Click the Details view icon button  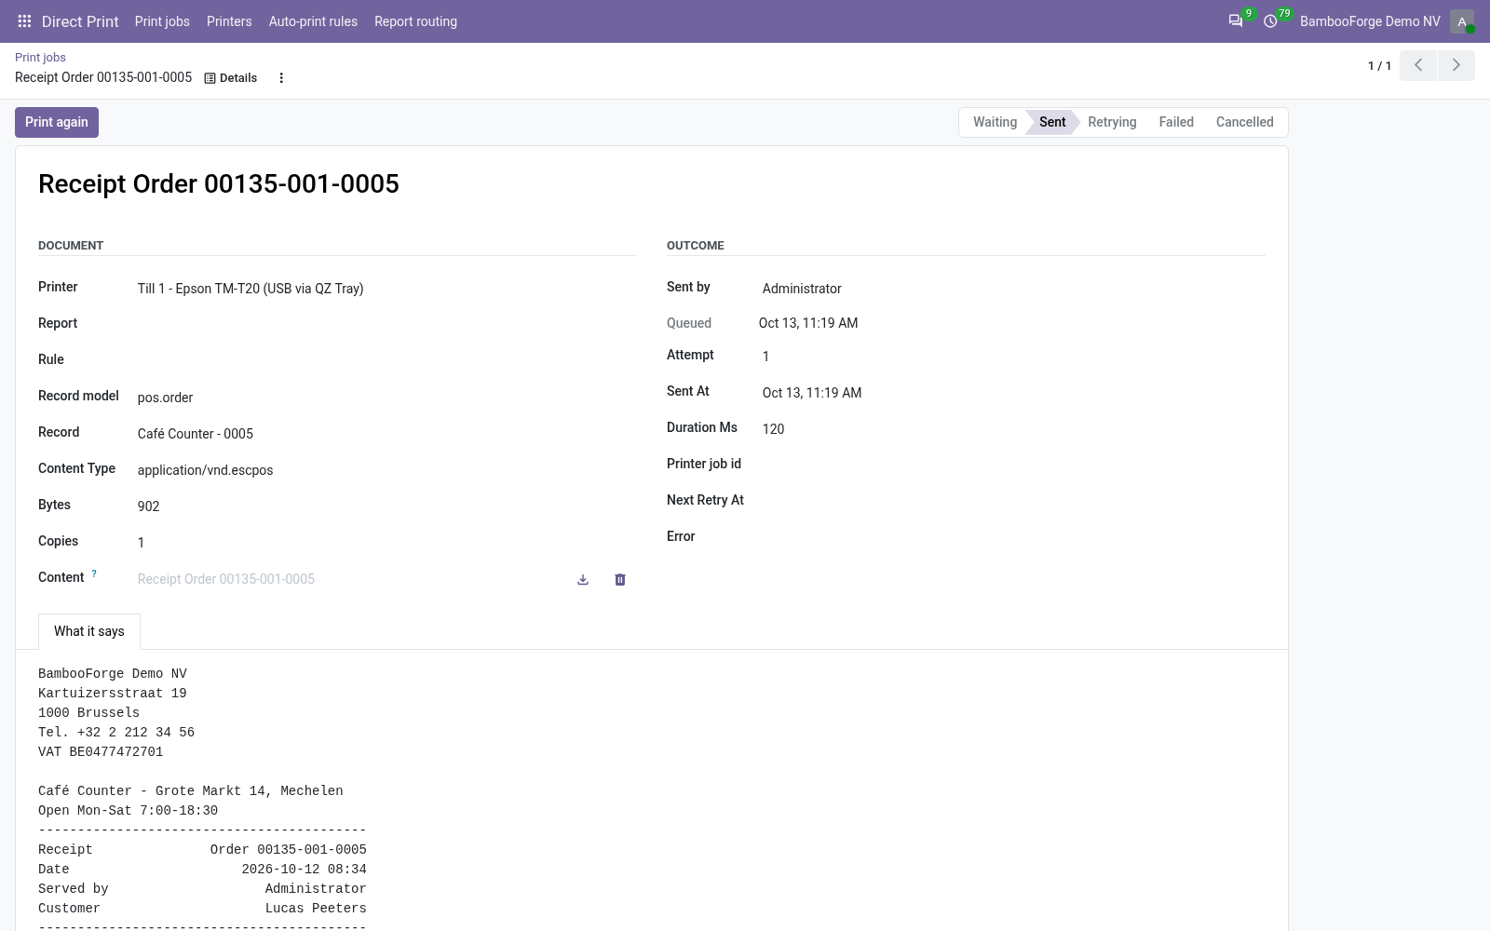pyautogui.click(x=231, y=78)
